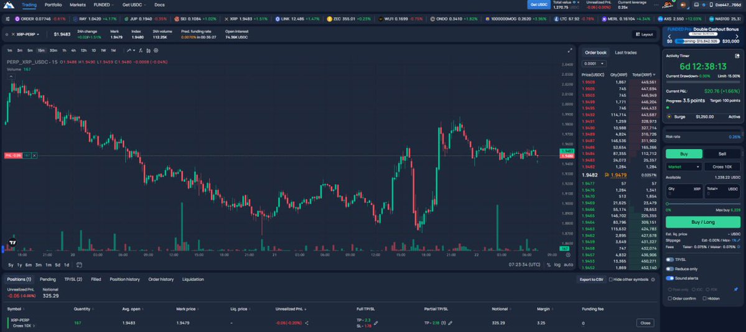Viewport: 746px width, 332px height.
Task: Click the order quantity percentage slider
Action: 703,204
